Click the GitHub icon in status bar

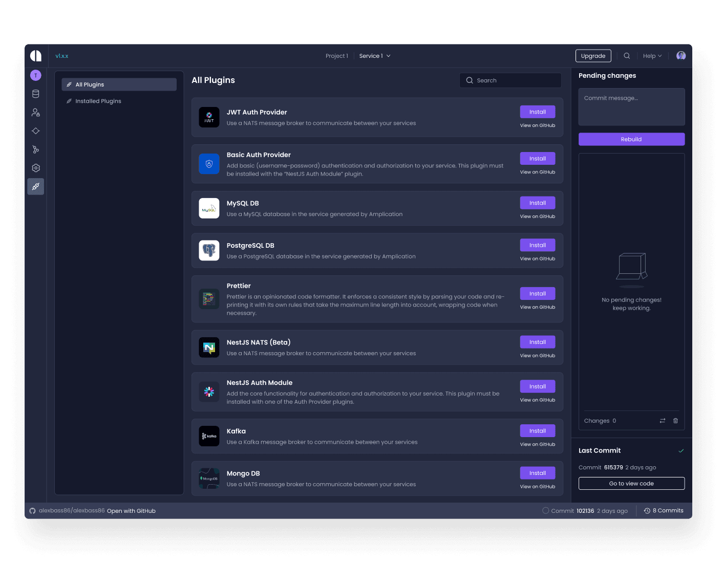[x=32, y=511]
